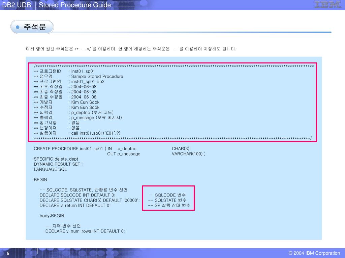345x258 pixels.
Task: Click the 'DECLARE v_num_rows INT DEFAULT 0;' line
Action: [85, 231]
